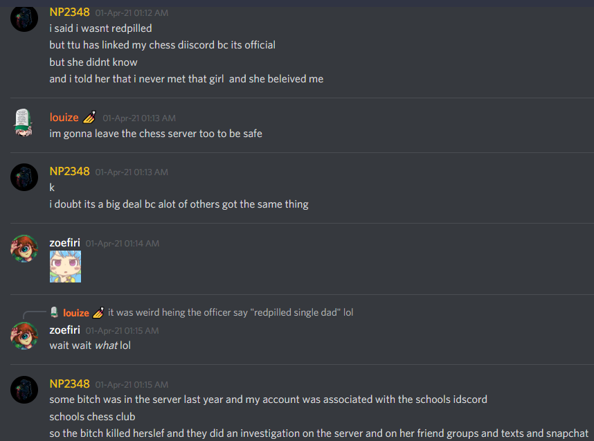
Task: Click the small louize avatar in the reply preview
Action: (54, 312)
